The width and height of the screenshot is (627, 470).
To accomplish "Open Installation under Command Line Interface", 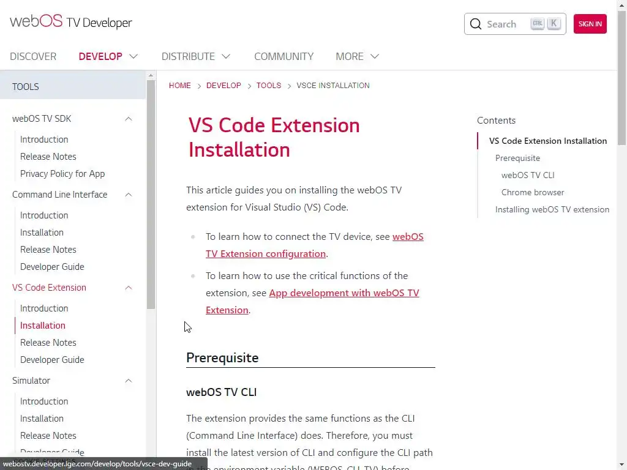I will pyautogui.click(x=42, y=233).
